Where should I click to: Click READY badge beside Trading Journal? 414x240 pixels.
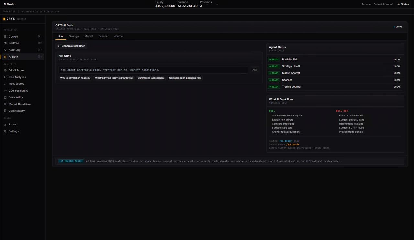tap(274, 87)
